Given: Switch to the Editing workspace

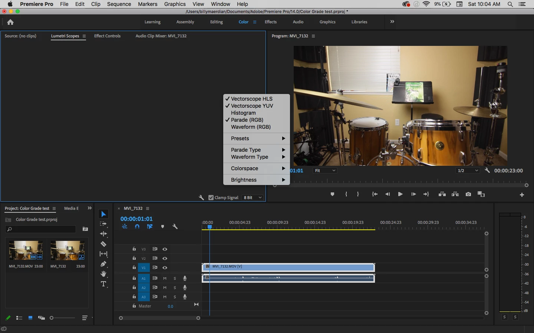Looking at the screenshot, I should point(216,22).
